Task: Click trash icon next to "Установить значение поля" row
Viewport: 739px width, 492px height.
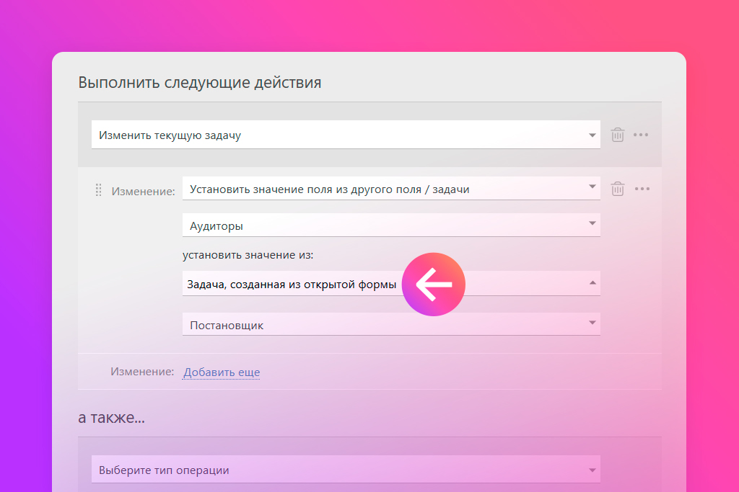Action: (x=617, y=189)
